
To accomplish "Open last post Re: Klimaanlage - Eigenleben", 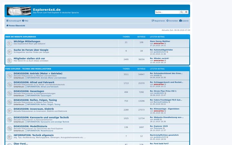I will coord(165,109).
